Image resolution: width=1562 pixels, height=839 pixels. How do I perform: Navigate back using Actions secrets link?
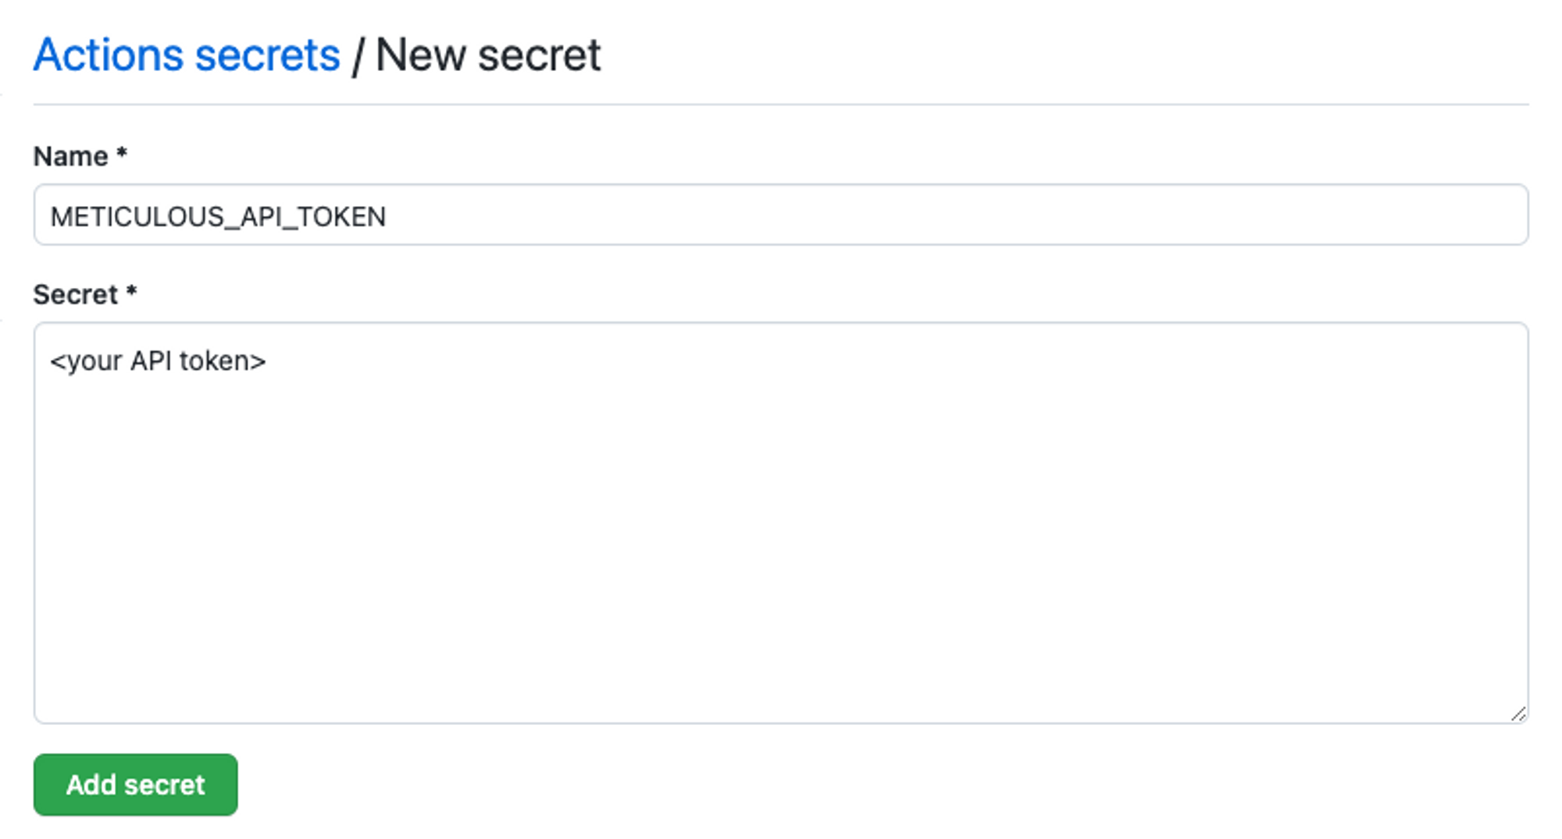(186, 55)
